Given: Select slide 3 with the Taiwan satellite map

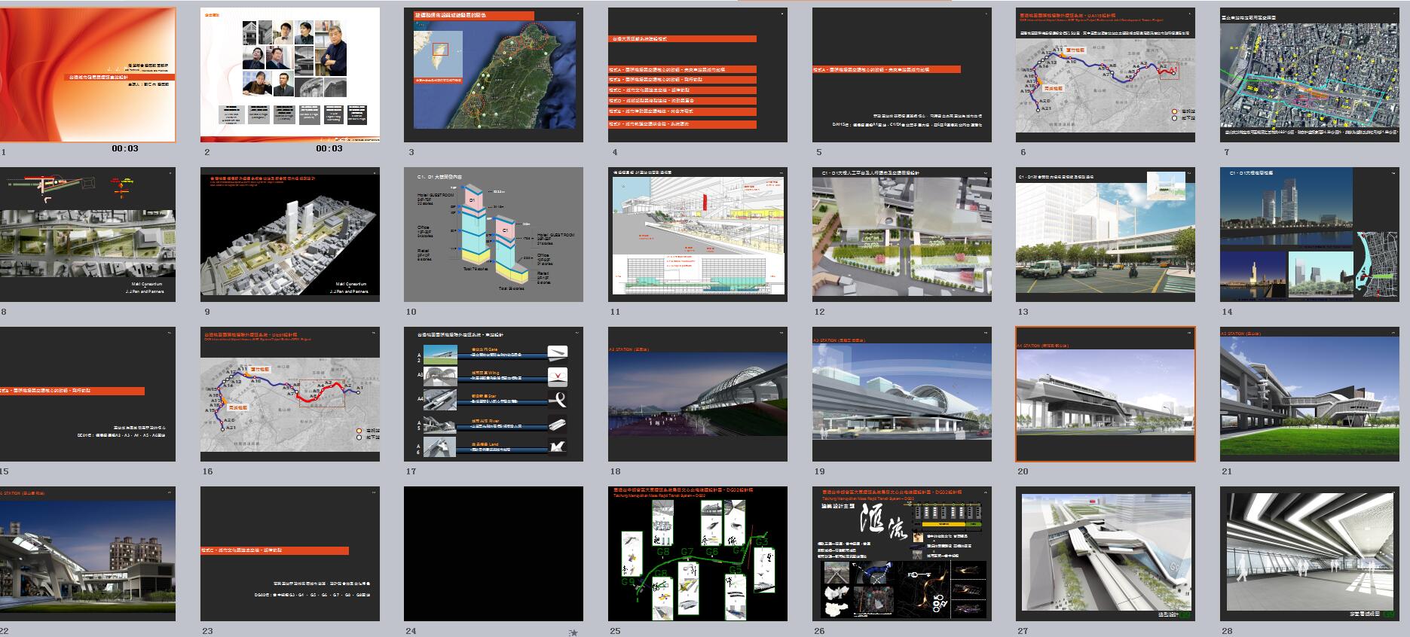Looking at the screenshot, I should (x=494, y=75).
